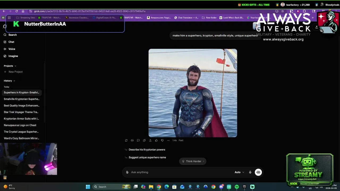Reload the page
340x191 pixels.
pos(16,11)
